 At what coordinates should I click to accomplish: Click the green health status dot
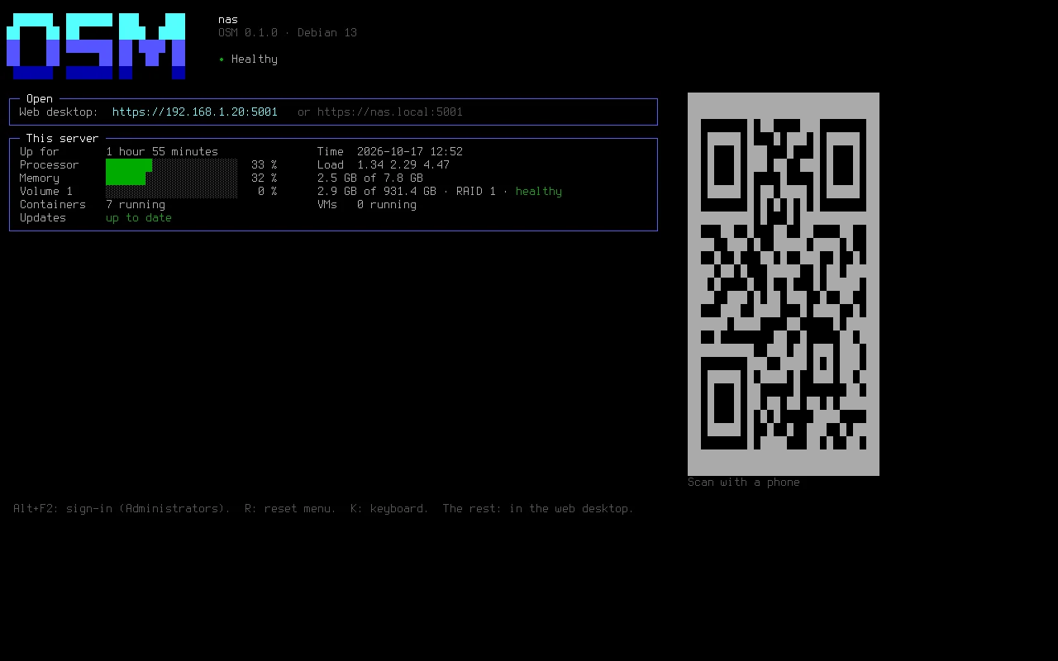[222, 59]
